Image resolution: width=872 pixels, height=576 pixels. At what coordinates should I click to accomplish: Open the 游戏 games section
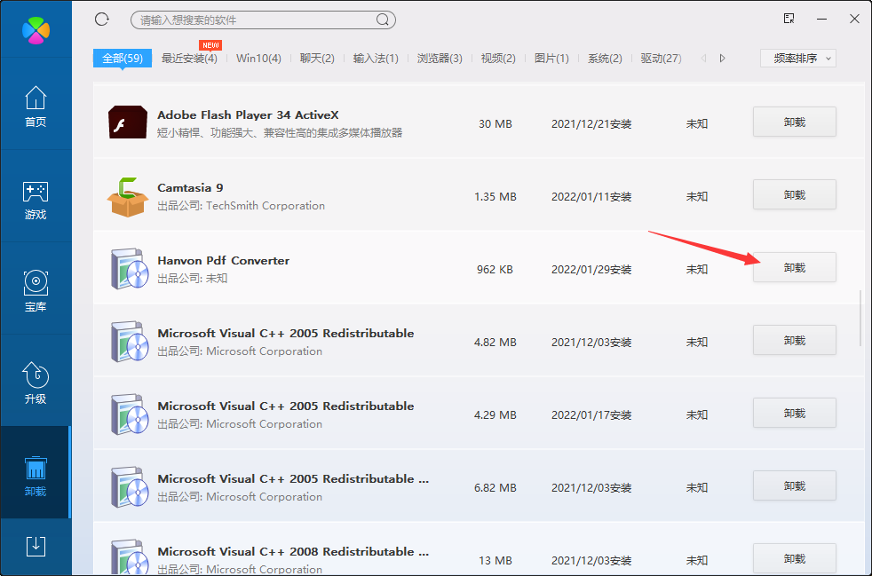(36, 201)
